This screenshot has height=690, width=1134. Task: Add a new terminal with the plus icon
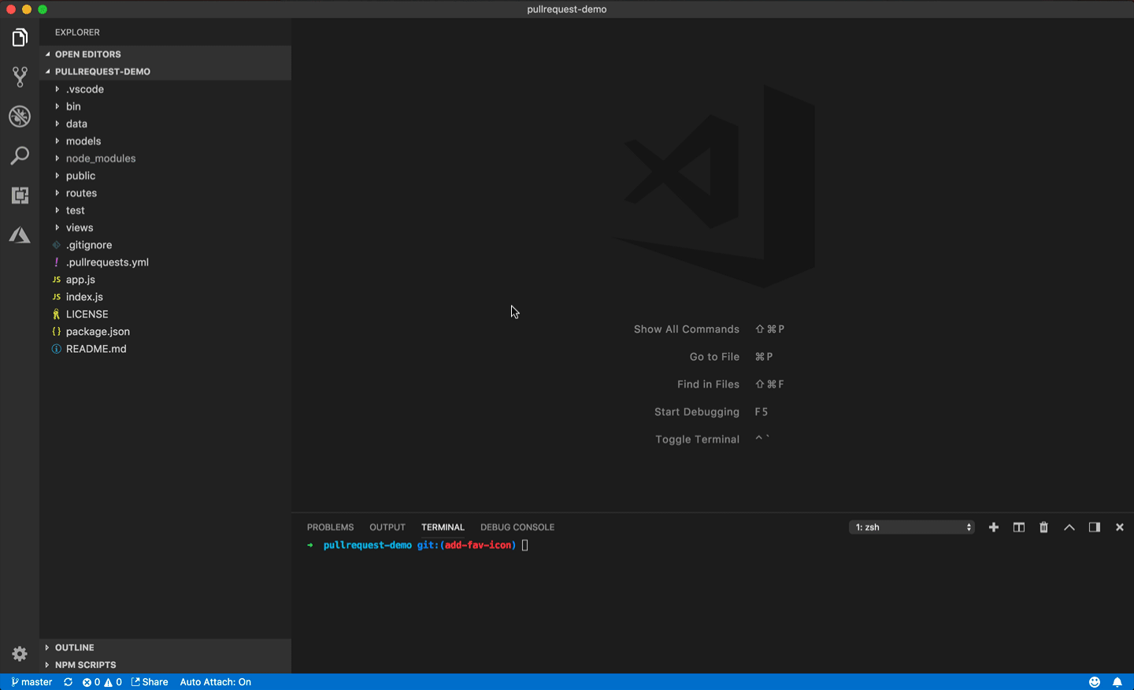993,527
